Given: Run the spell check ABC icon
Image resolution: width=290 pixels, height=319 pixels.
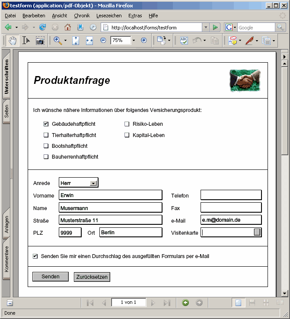Looking at the screenshot, I should pyautogui.click(x=184, y=40).
